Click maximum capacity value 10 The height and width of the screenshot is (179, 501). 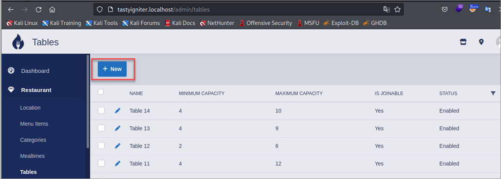(x=278, y=111)
